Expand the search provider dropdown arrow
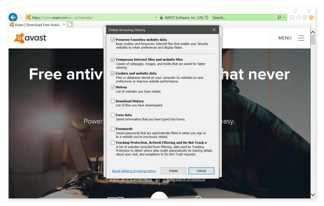324x206 pixels. click(284, 18)
